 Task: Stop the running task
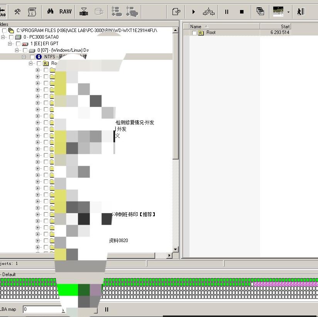pyautogui.click(x=242, y=12)
